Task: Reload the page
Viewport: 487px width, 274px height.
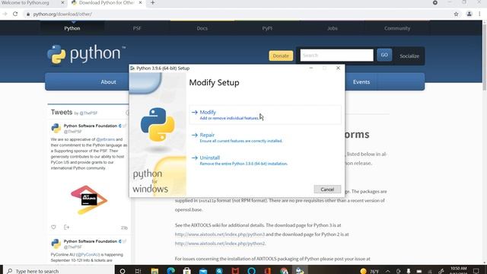Action: click(15, 14)
